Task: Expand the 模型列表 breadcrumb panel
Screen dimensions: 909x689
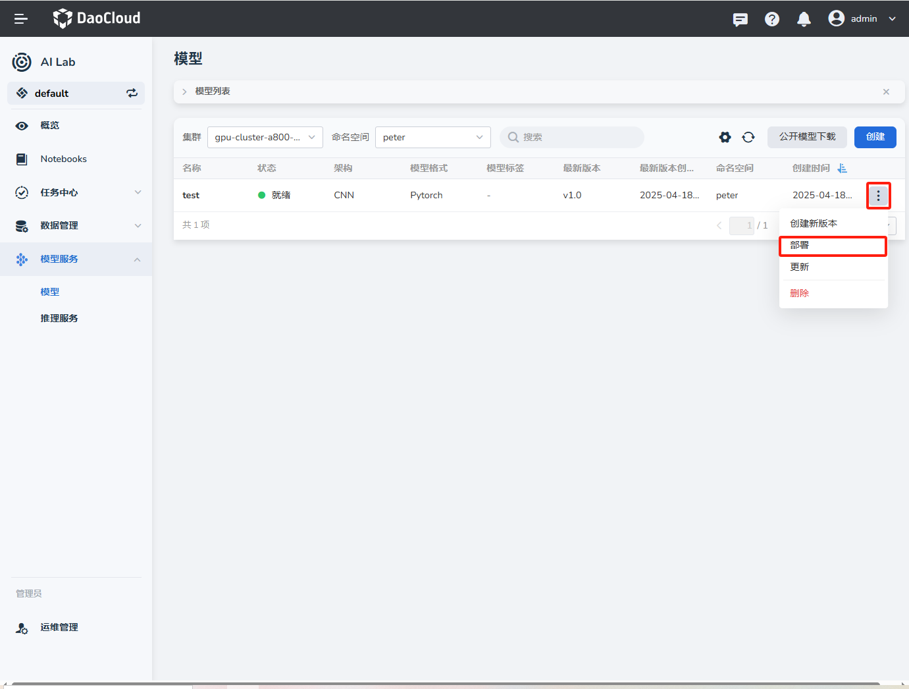Action: tap(185, 92)
